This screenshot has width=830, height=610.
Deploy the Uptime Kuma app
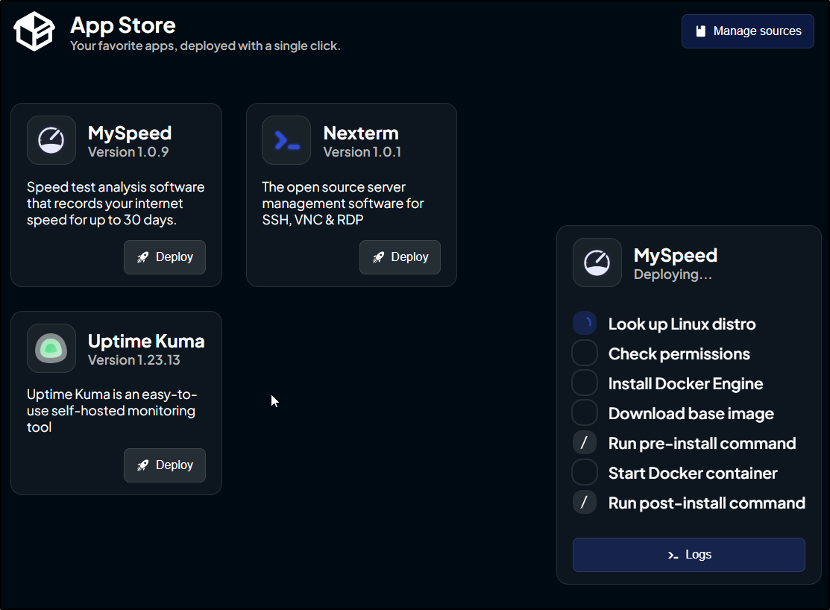[x=165, y=465]
